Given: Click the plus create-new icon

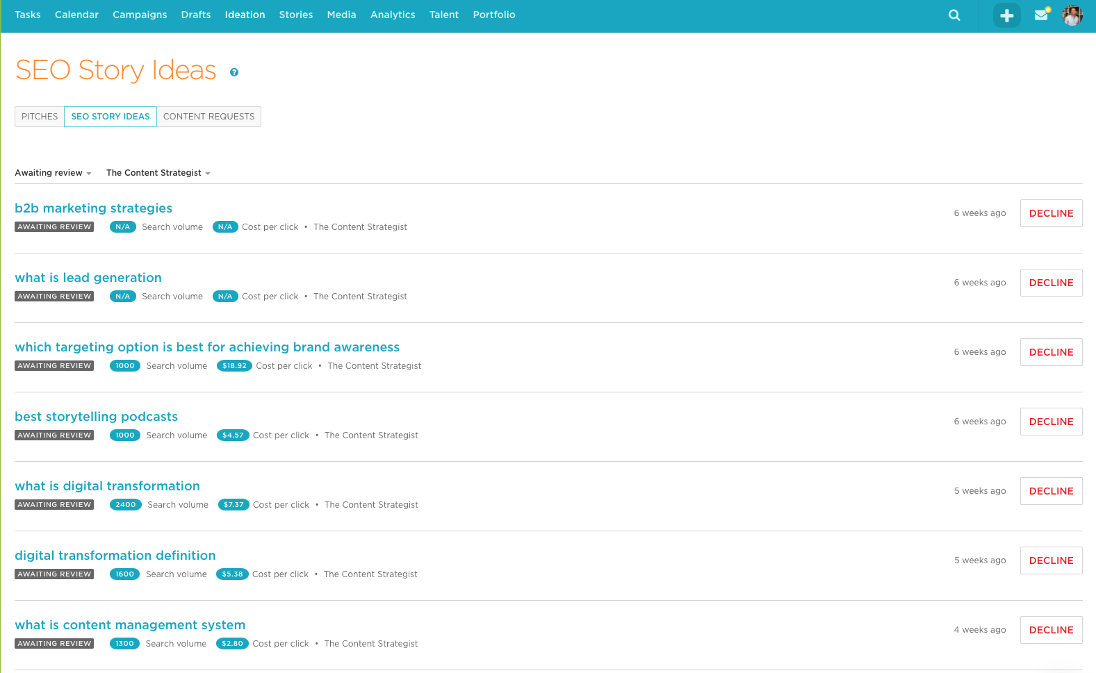Looking at the screenshot, I should click(x=1006, y=15).
